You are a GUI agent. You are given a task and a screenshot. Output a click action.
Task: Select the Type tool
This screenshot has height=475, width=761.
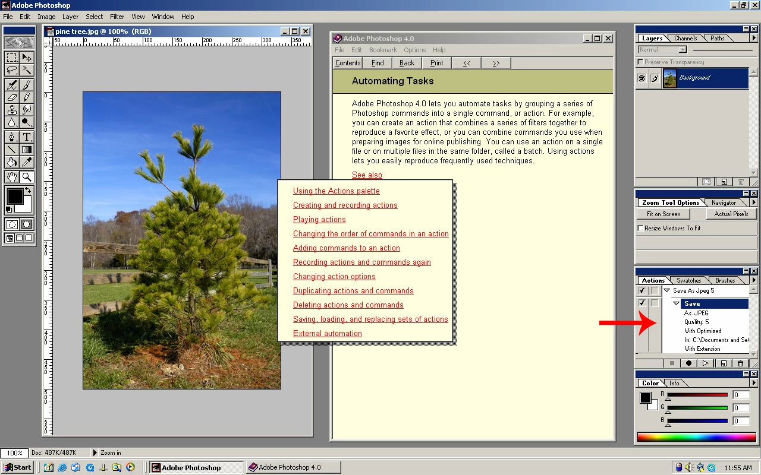tap(27, 137)
